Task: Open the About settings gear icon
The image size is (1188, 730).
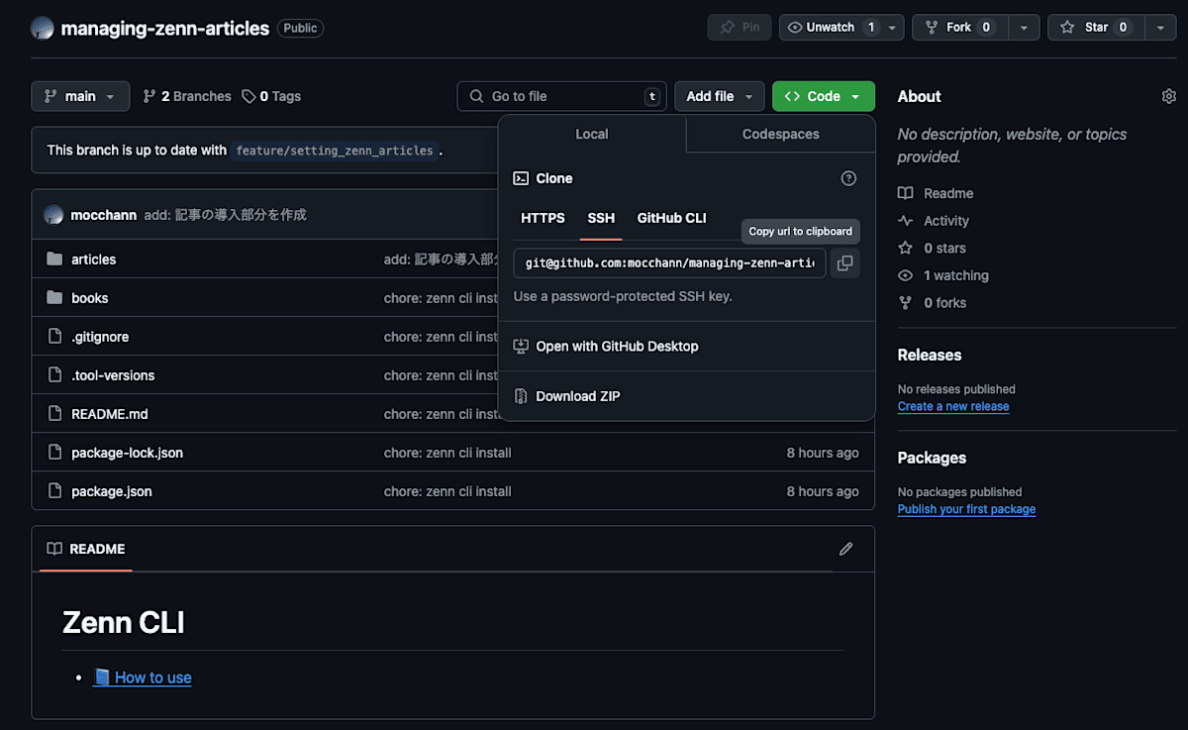Action: tap(1169, 96)
